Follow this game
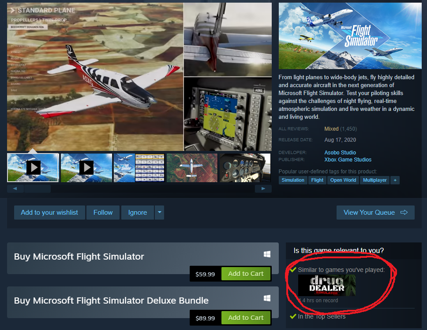 coord(103,213)
